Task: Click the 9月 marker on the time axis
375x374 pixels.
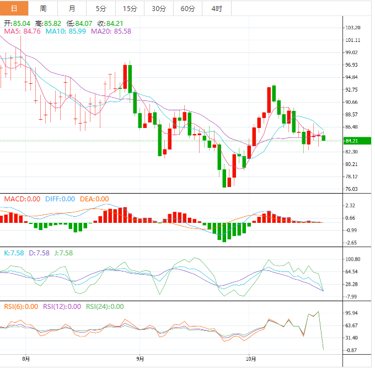Action: [x=140, y=359]
